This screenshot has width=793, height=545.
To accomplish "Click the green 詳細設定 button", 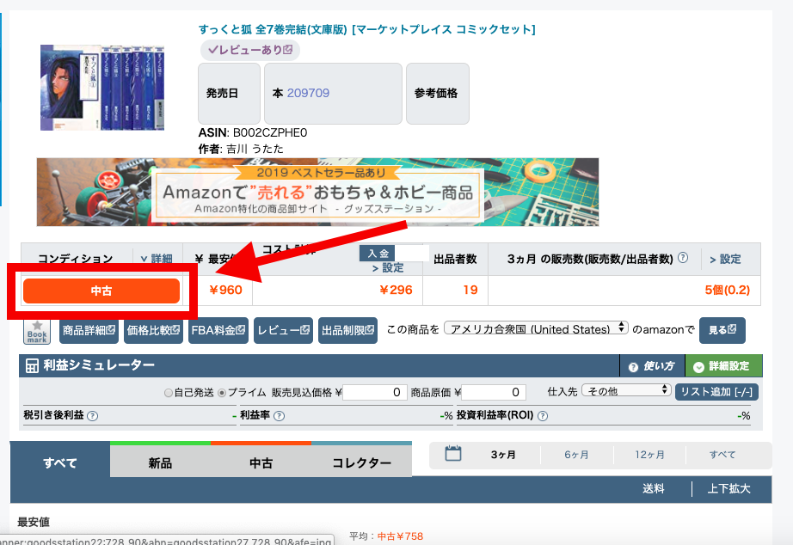I will pos(723,366).
